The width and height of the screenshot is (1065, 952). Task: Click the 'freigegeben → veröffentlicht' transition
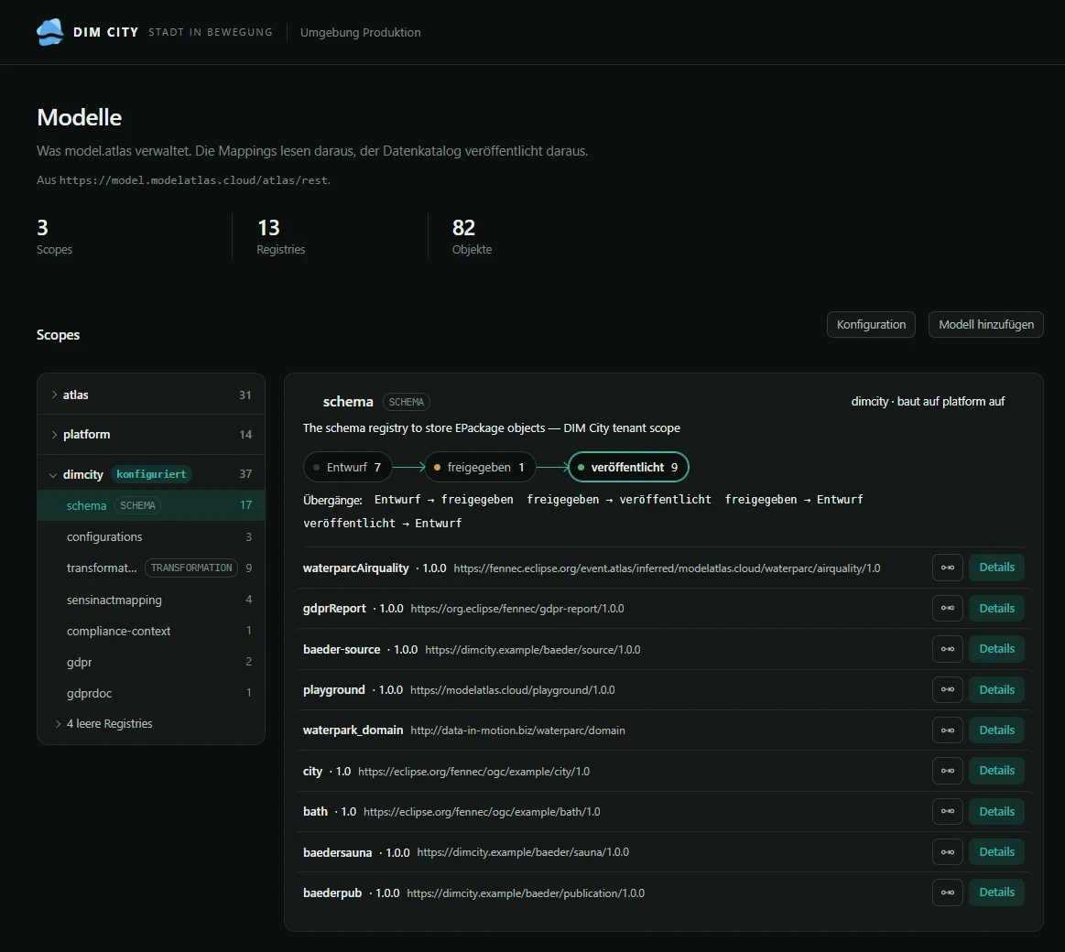[x=619, y=500]
